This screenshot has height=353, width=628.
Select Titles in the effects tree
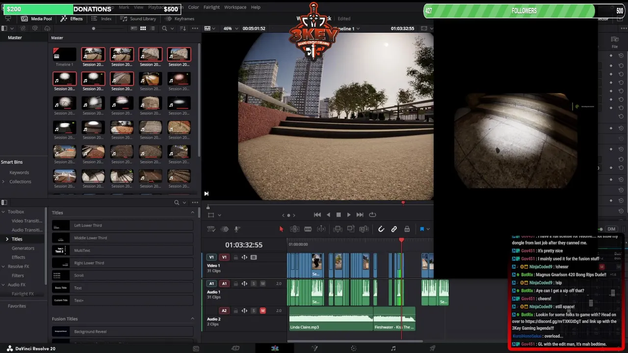pyautogui.click(x=17, y=239)
